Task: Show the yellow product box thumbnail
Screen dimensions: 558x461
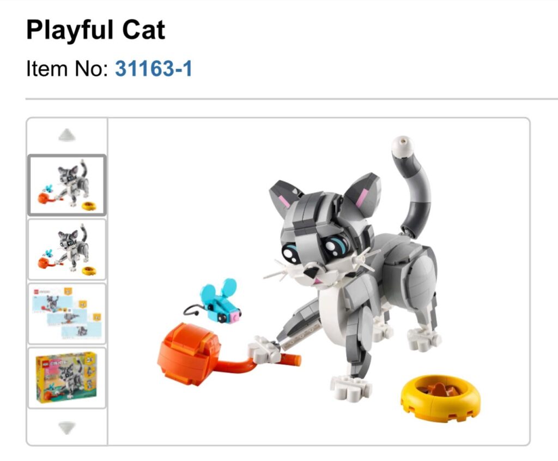Action: (67, 378)
